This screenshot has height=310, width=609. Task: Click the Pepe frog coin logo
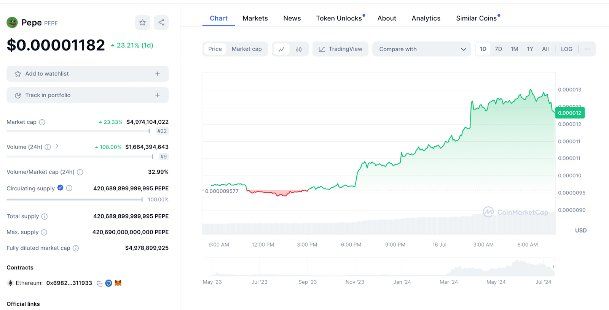point(12,22)
